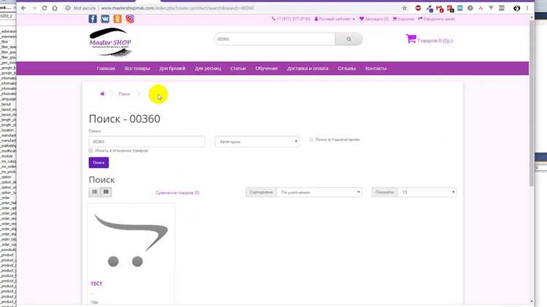Screen dimensions: 547x307
Task: Go to Доставка и оплата menu item
Action: pos(308,69)
